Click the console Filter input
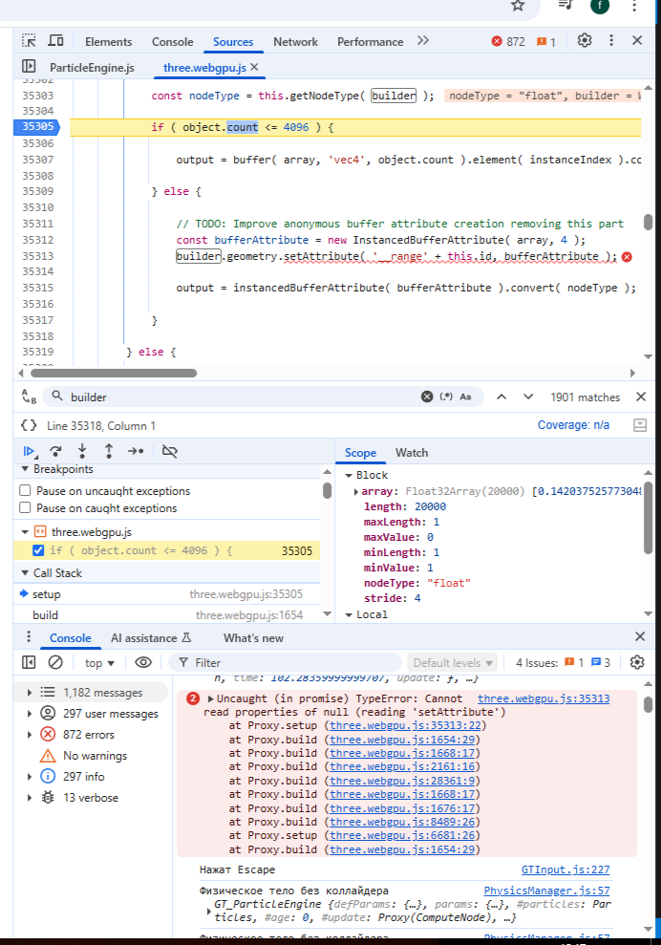This screenshot has width=661, height=945. coord(285,663)
